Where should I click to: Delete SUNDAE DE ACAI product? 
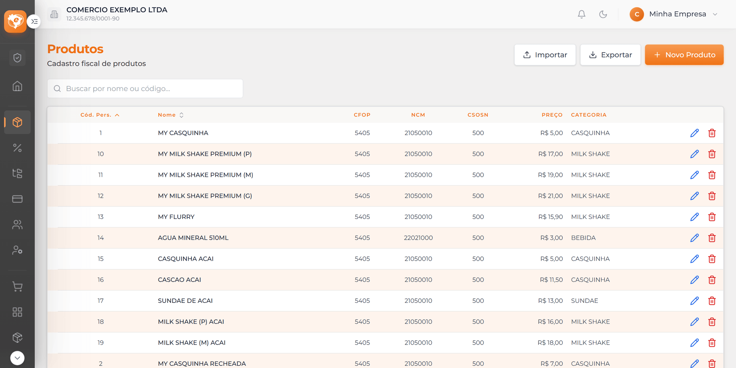coord(712,301)
